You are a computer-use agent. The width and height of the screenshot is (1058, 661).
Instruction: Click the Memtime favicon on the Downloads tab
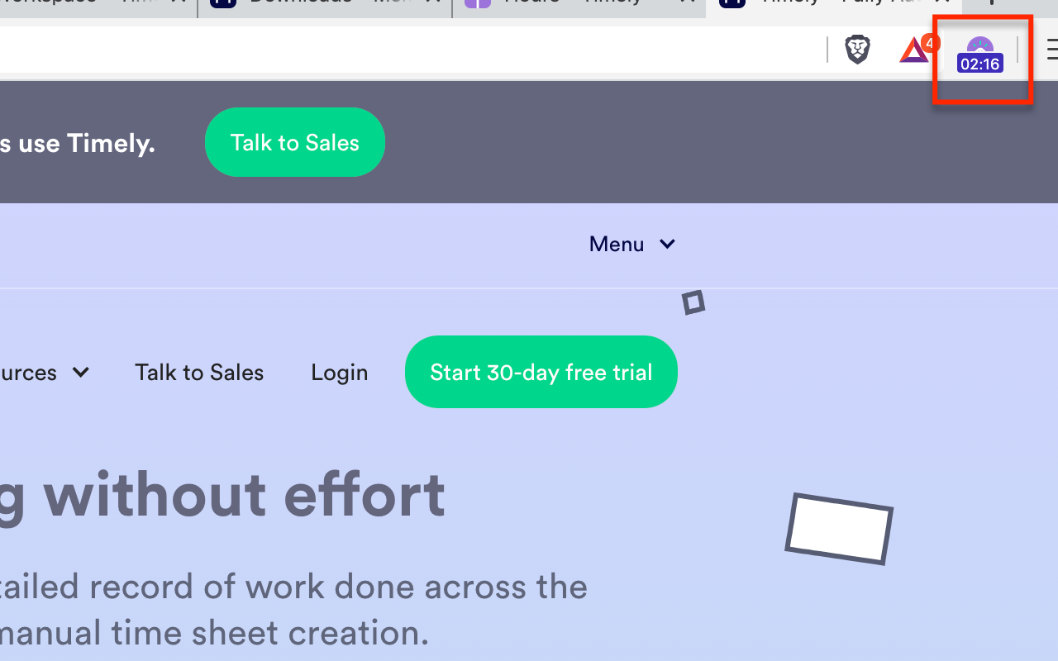[x=222, y=5]
